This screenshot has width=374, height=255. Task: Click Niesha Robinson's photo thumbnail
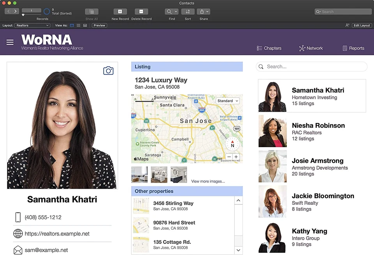(273, 131)
